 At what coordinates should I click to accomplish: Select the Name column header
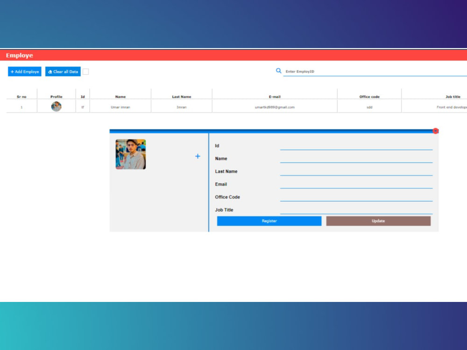click(120, 97)
